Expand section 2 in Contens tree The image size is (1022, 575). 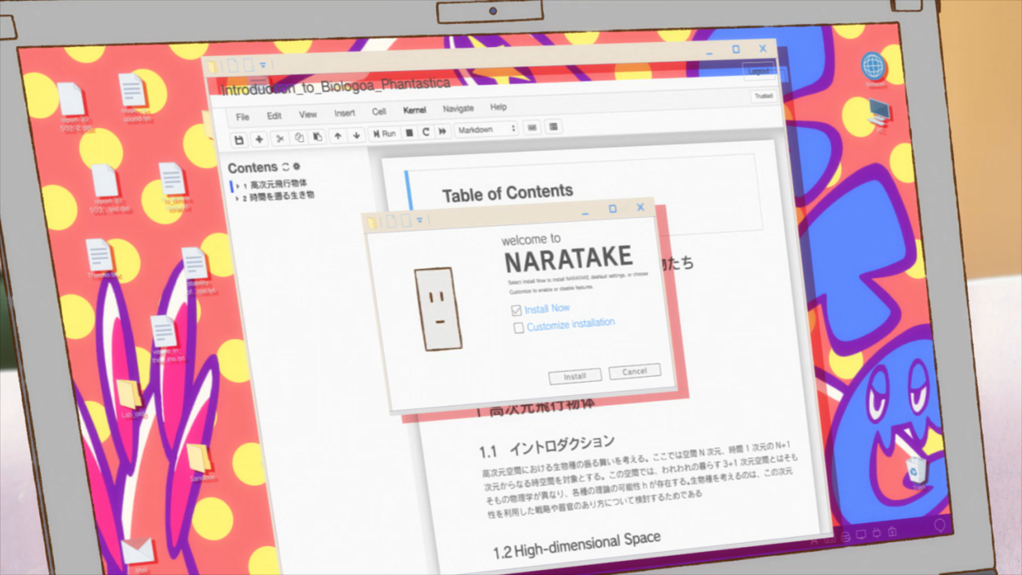click(x=237, y=198)
